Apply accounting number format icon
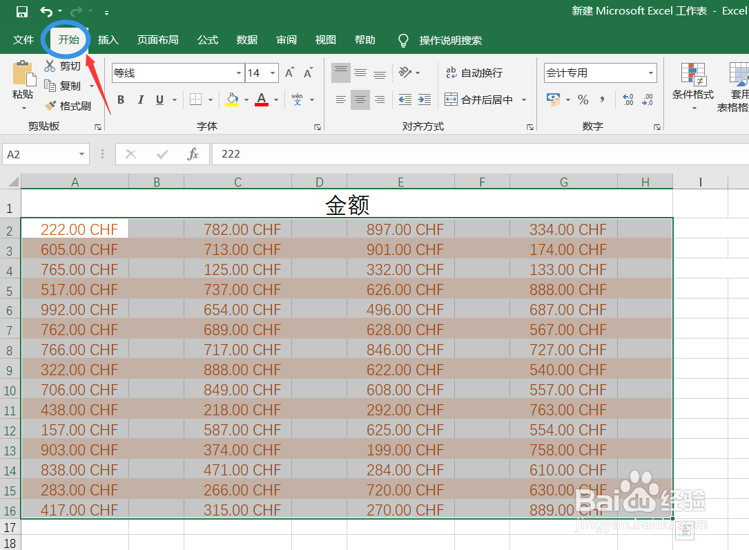The width and height of the screenshot is (749, 550). [x=553, y=99]
